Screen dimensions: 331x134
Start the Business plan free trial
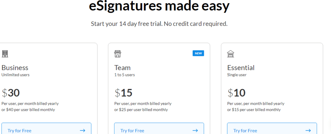47,128
